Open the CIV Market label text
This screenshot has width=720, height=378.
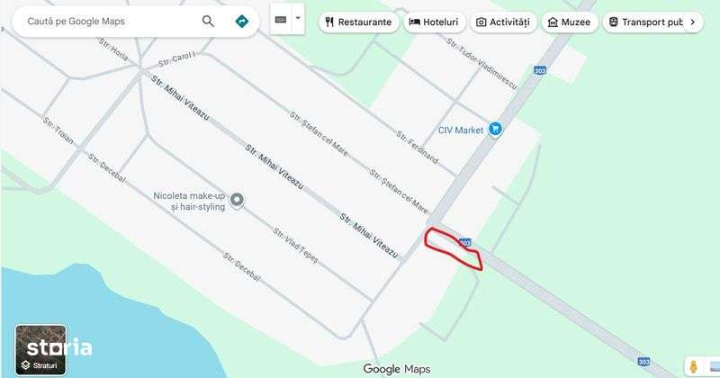pos(461,130)
